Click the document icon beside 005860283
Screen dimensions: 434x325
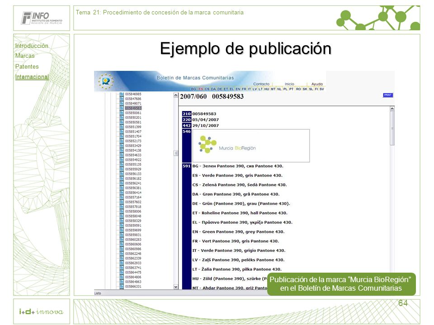pos(122,240)
